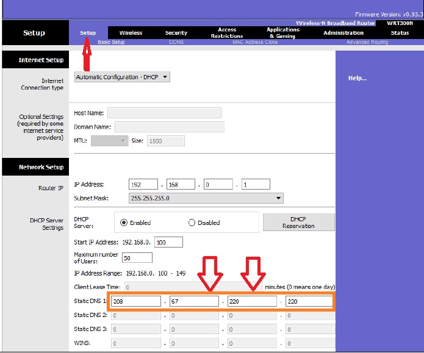
Task: Open the Wireless tab
Action: coord(131,33)
